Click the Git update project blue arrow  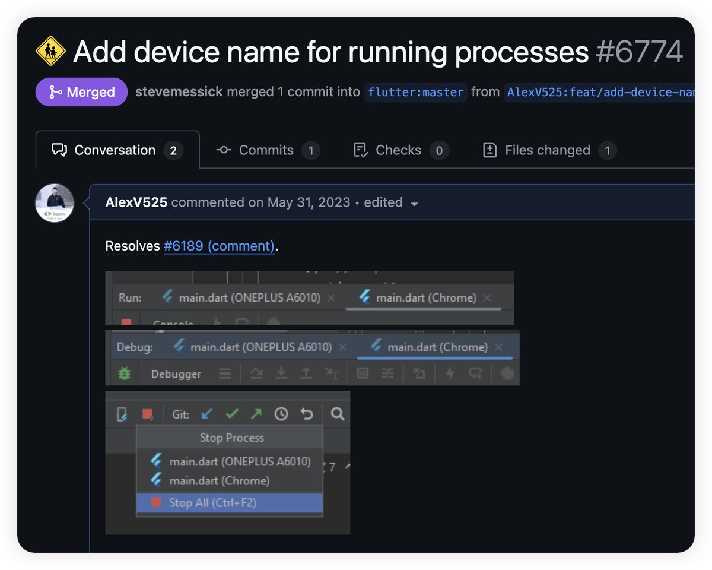coord(207,414)
